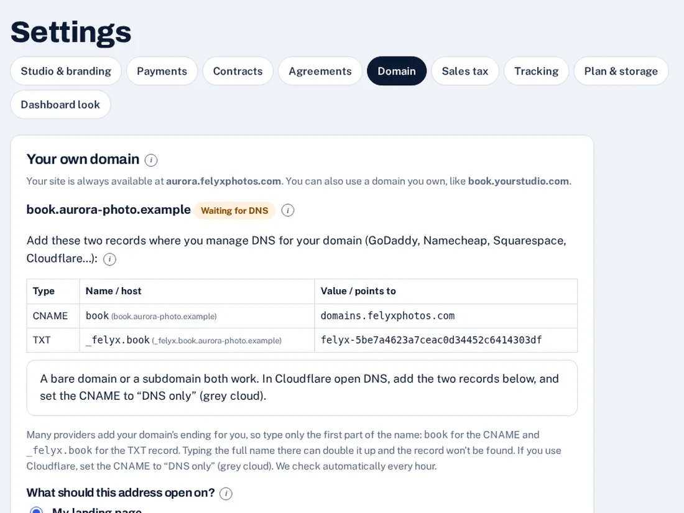684x513 pixels.
Task: Click the book host name cell
Action: tap(196, 316)
